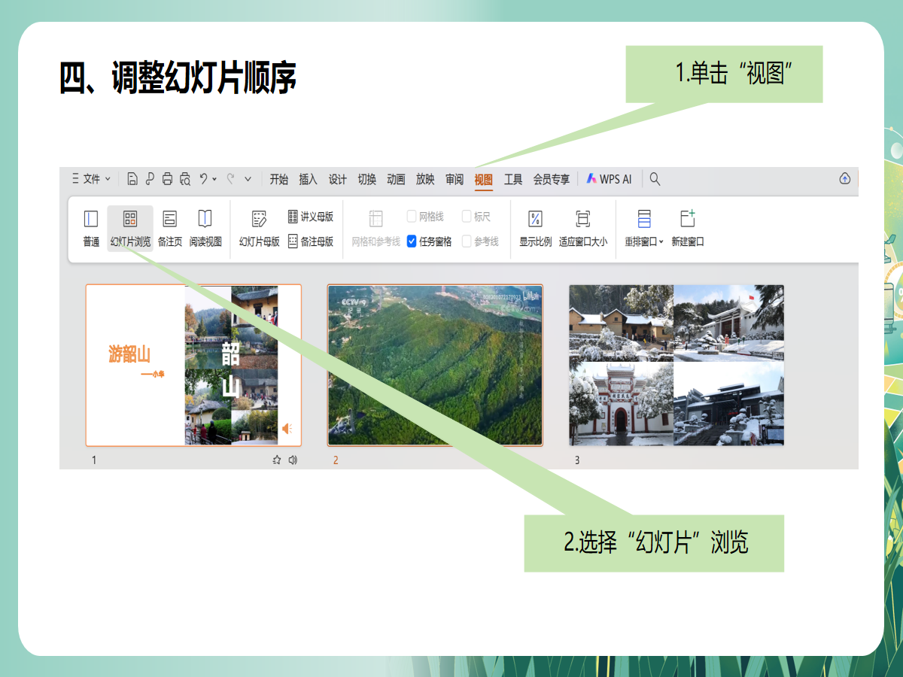Open the 动画 Animation tab
Image resolution: width=903 pixels, height=677 pixels.
coord(396,179)
